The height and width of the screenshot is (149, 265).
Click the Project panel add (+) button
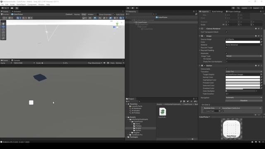pos(127,101)
